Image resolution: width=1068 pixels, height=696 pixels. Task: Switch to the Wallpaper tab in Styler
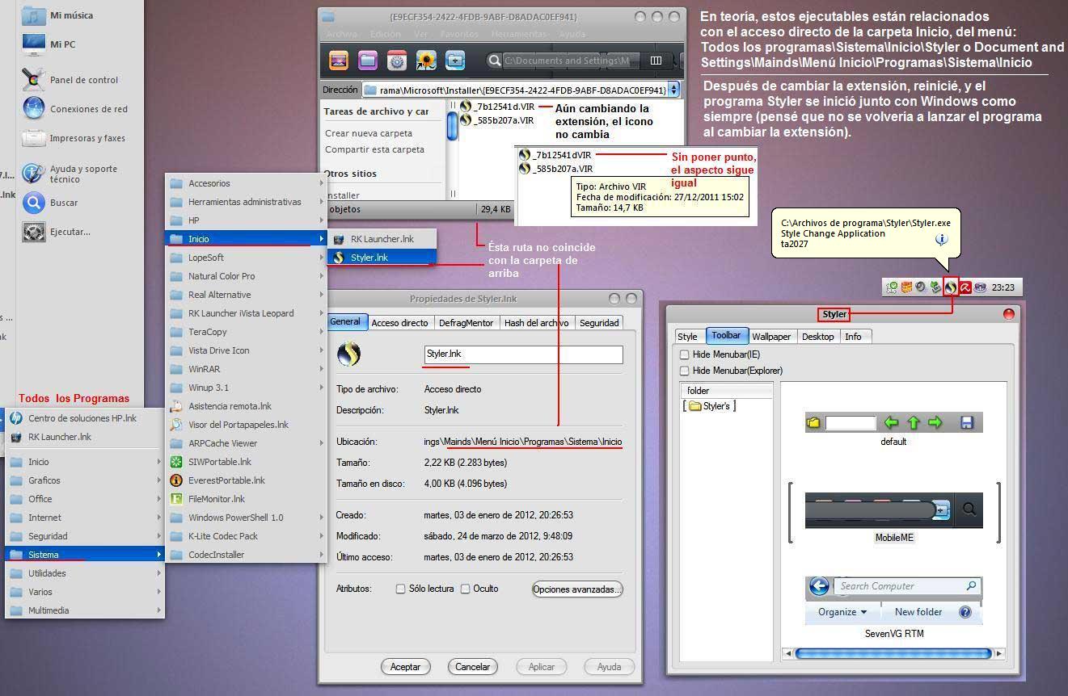(x=771, y=337)
